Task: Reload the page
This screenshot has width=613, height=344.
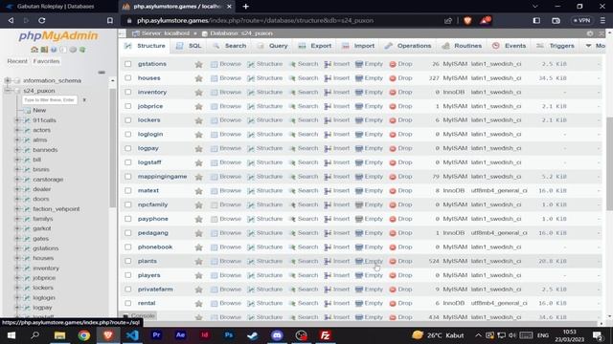Action: coord(42,20)
